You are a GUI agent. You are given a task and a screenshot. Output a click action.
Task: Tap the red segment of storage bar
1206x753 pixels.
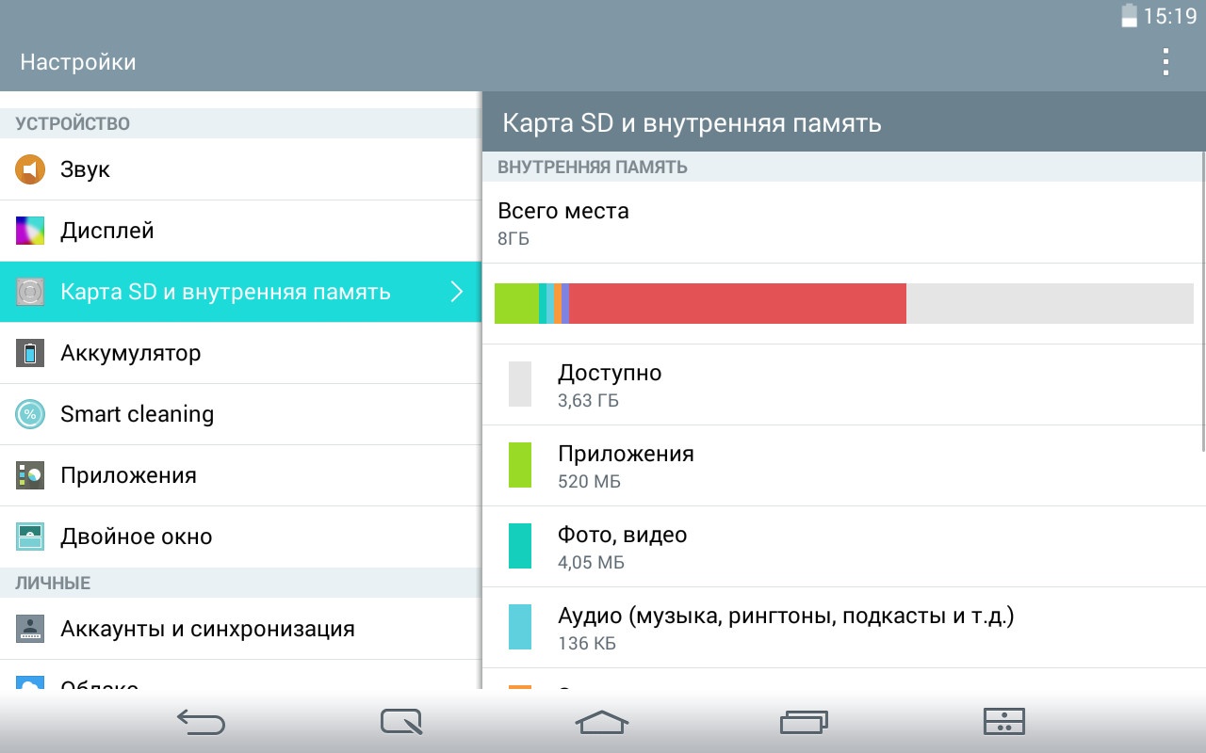pos(737,303)
